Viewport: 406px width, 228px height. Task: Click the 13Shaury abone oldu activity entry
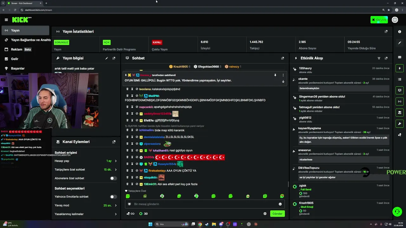341,70
